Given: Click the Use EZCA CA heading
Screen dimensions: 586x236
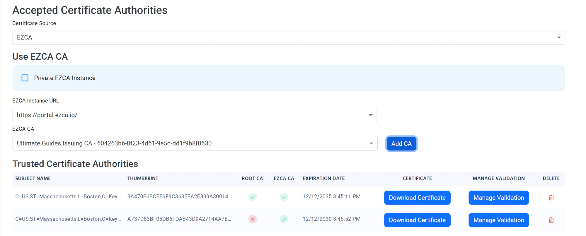Looking at the screenshot, I should [x=40, y=57].
